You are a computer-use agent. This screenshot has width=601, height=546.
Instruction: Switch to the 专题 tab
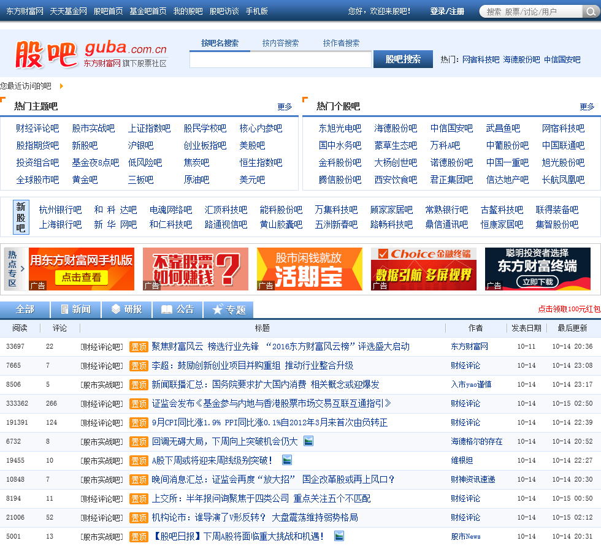pyautogui.click(x=228, y=309)
